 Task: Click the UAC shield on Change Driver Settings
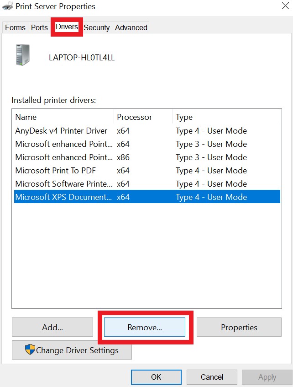point(31,350)
